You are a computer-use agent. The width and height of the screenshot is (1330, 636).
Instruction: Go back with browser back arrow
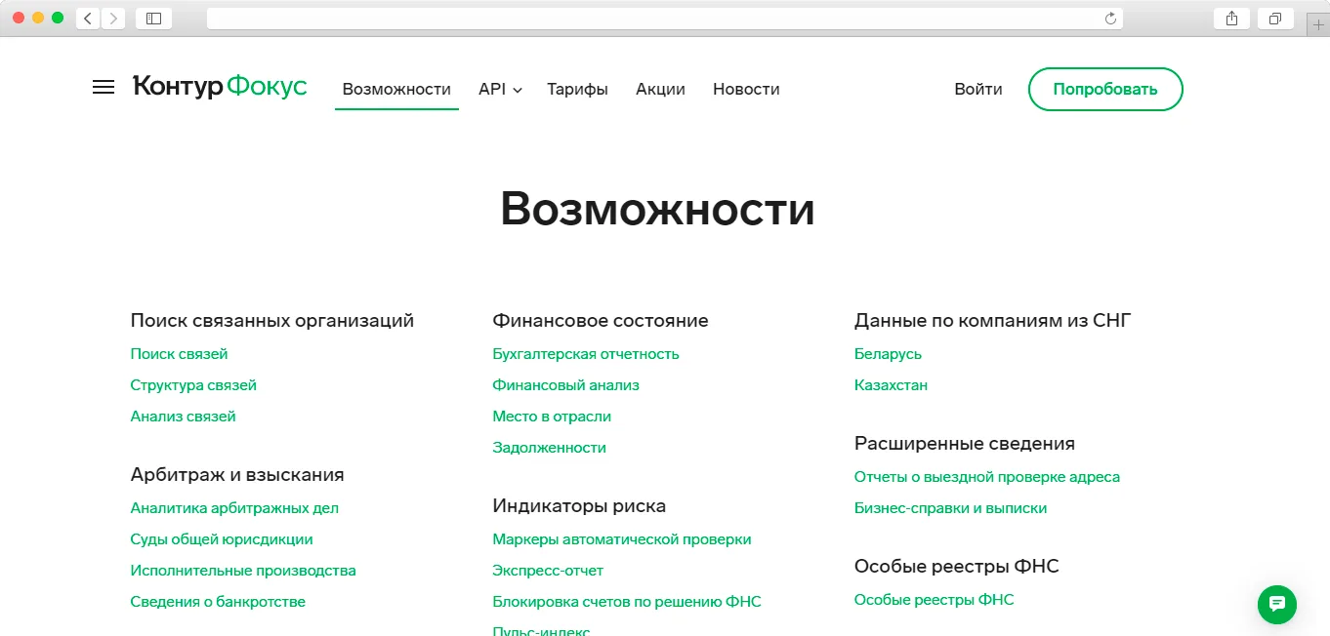(x=88, y=18)
